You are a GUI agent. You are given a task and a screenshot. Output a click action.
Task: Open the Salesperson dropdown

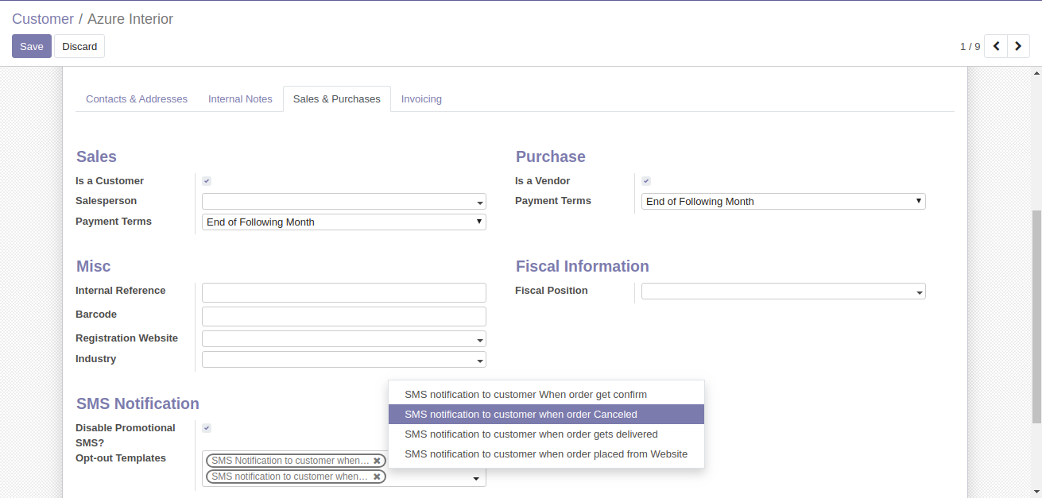343,202
